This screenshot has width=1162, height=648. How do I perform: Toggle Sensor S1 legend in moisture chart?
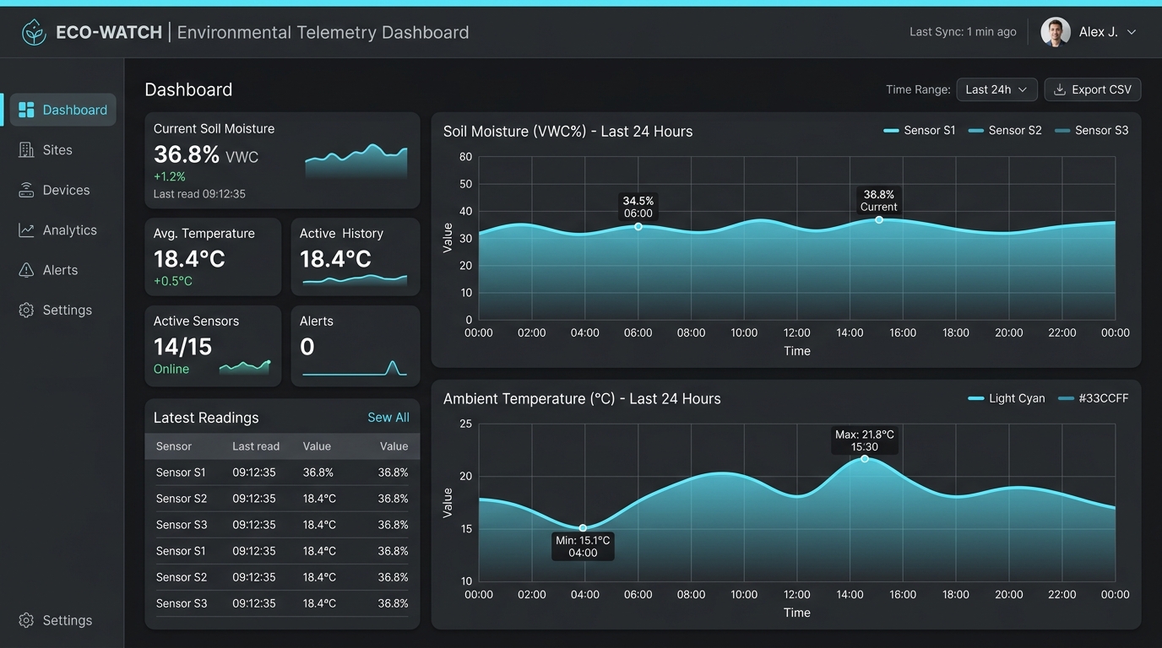tap(920, 130)
